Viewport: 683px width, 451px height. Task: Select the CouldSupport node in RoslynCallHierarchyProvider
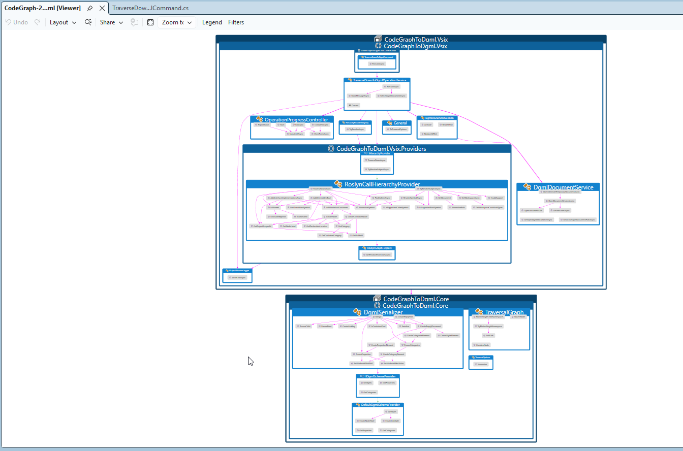[x=495, y=198]
